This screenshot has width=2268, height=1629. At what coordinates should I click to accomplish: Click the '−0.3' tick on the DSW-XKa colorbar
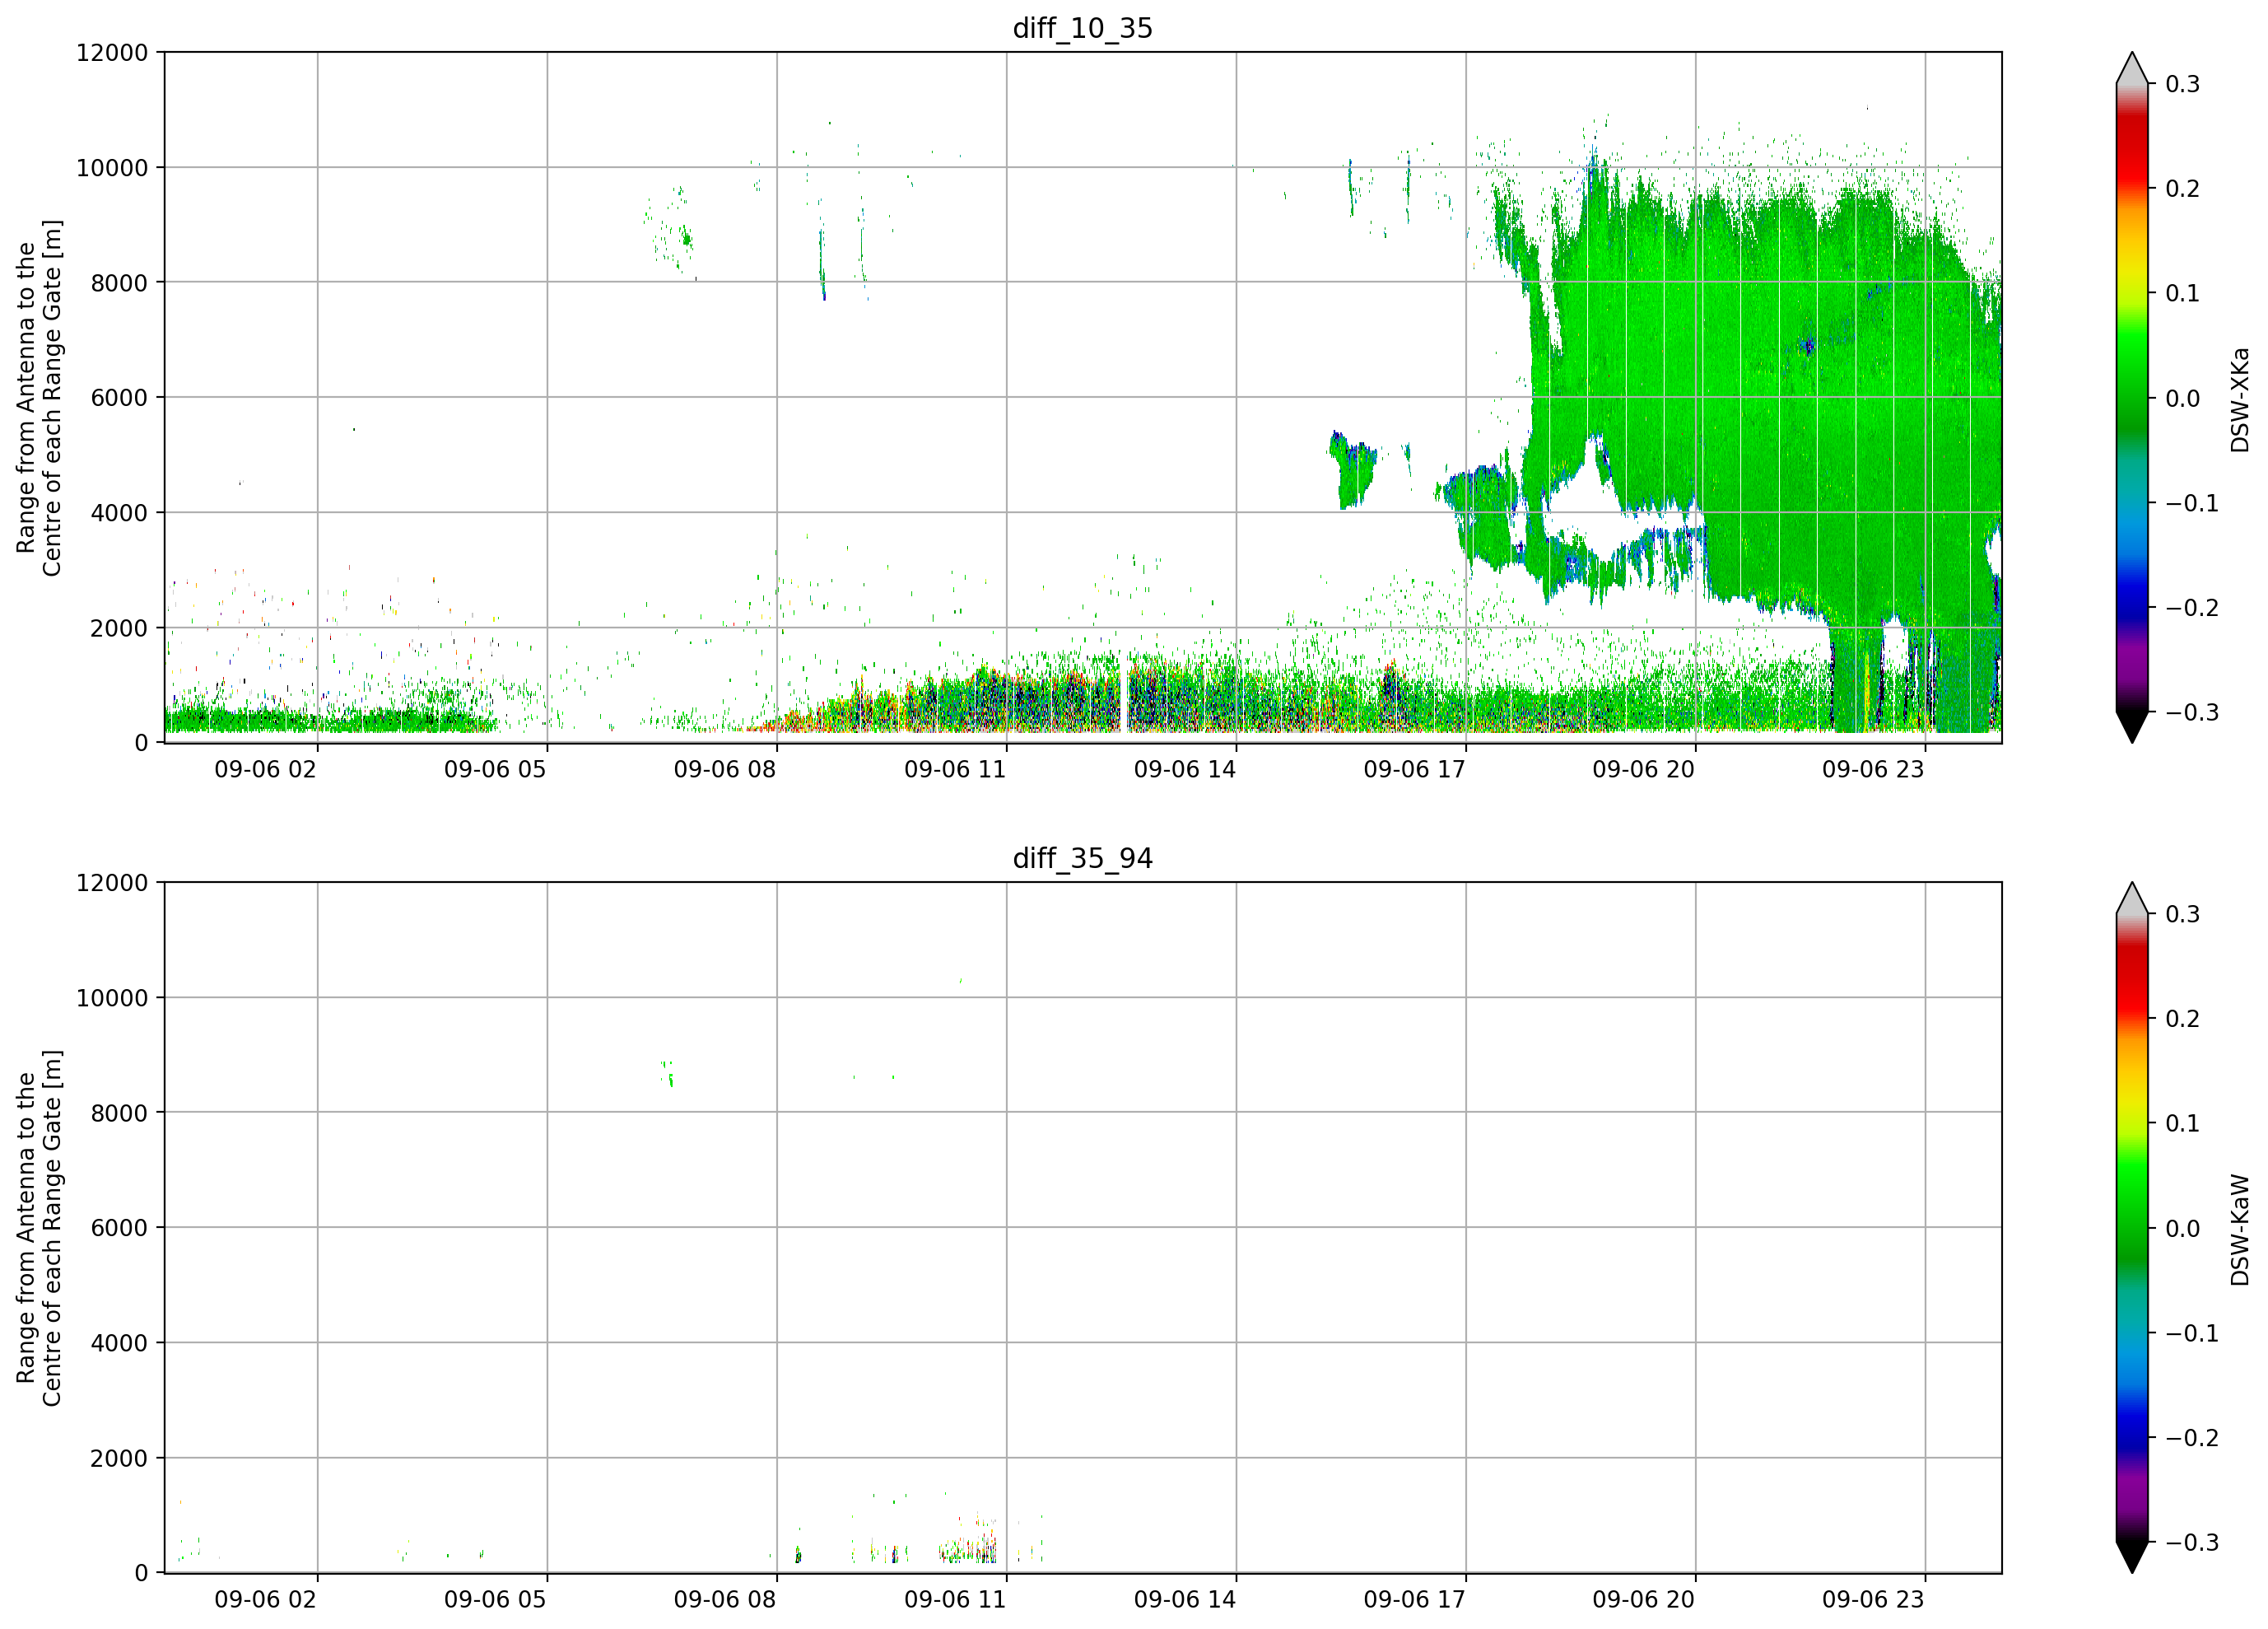coord(2192,712)
